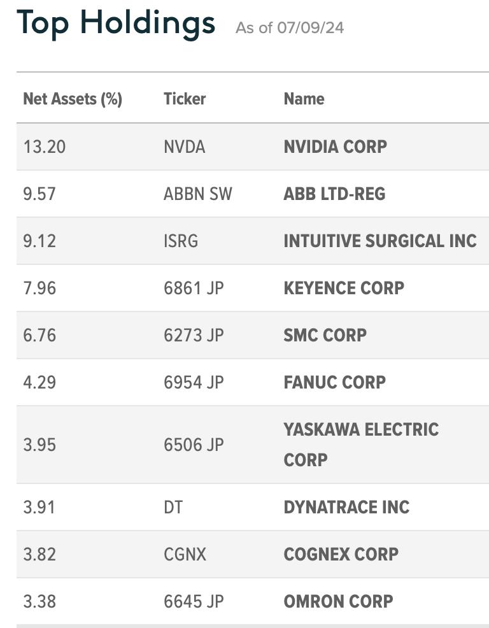Click the NVDA ticker symbol
The image size is (489, 628).
pos(184,146)
